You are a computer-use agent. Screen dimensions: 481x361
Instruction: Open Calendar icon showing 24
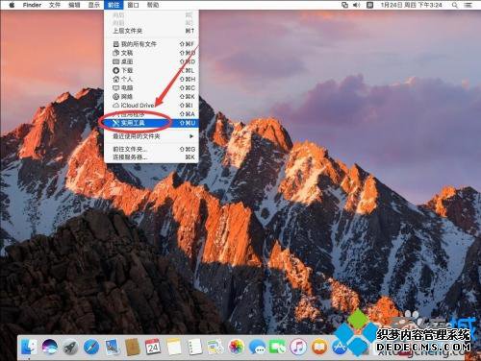(153, 347)
